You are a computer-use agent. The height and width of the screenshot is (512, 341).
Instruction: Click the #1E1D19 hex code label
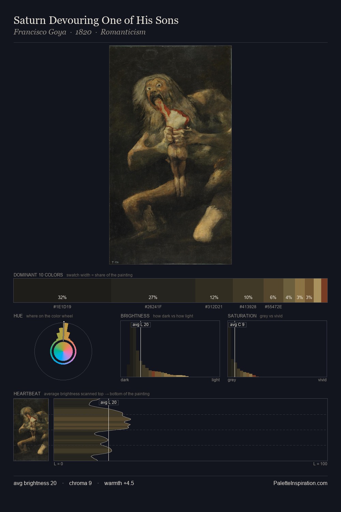click(62, 307)
